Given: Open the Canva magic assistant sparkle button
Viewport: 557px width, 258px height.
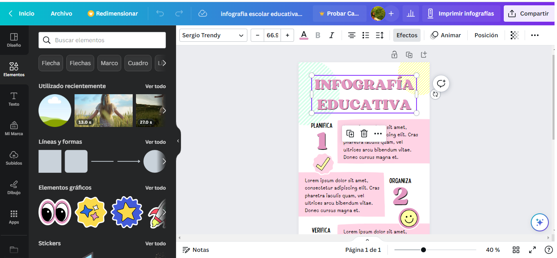Looking at the screenshot, I should pyautogui.click(x=539, y=222).
